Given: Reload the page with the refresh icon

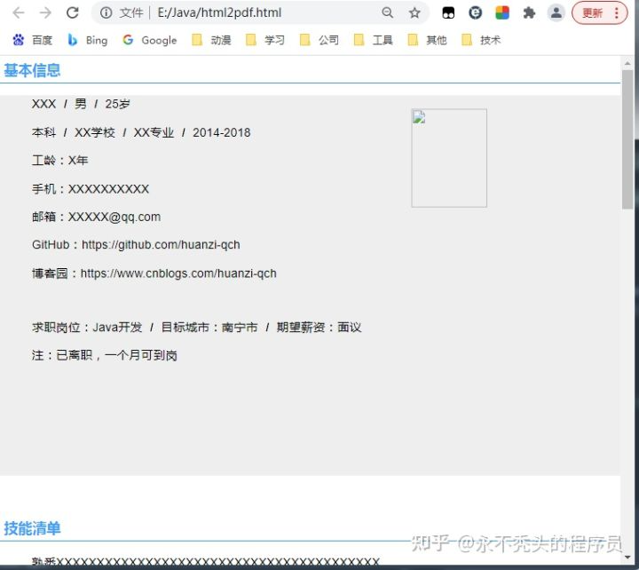Looking at the screenshot, I should click(73, 13).
